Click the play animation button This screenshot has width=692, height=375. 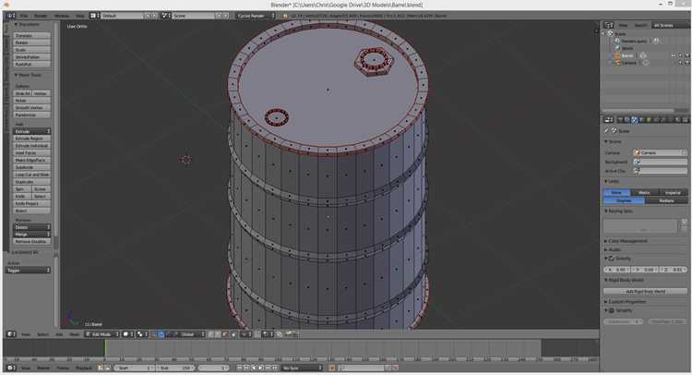point(261,368)
